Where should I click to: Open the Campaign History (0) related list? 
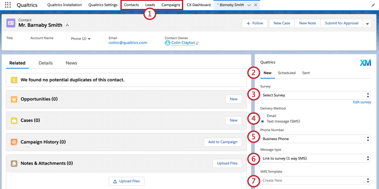[x=43, y=142]
